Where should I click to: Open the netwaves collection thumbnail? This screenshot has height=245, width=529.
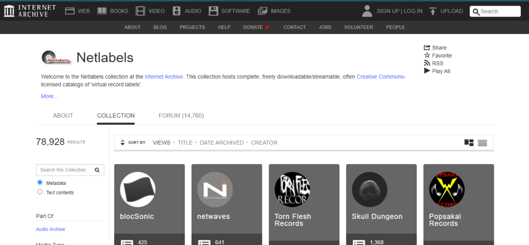click(215, 189)
